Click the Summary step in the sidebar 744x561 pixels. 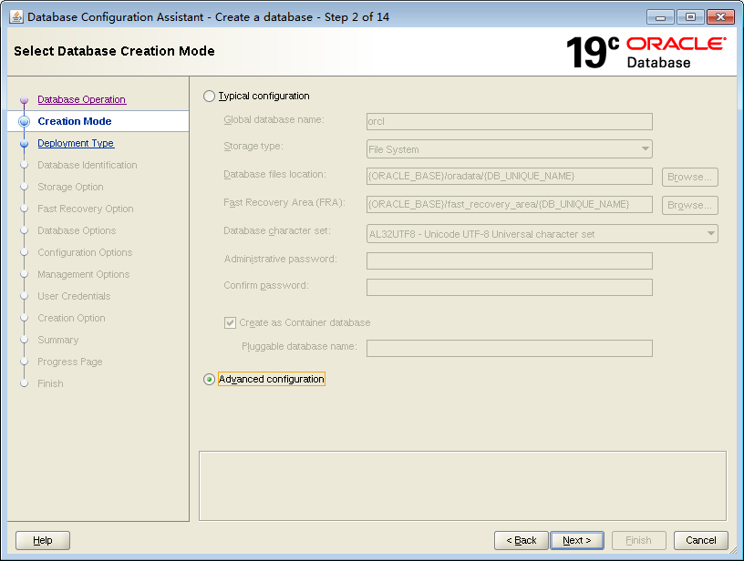point(57,340)
